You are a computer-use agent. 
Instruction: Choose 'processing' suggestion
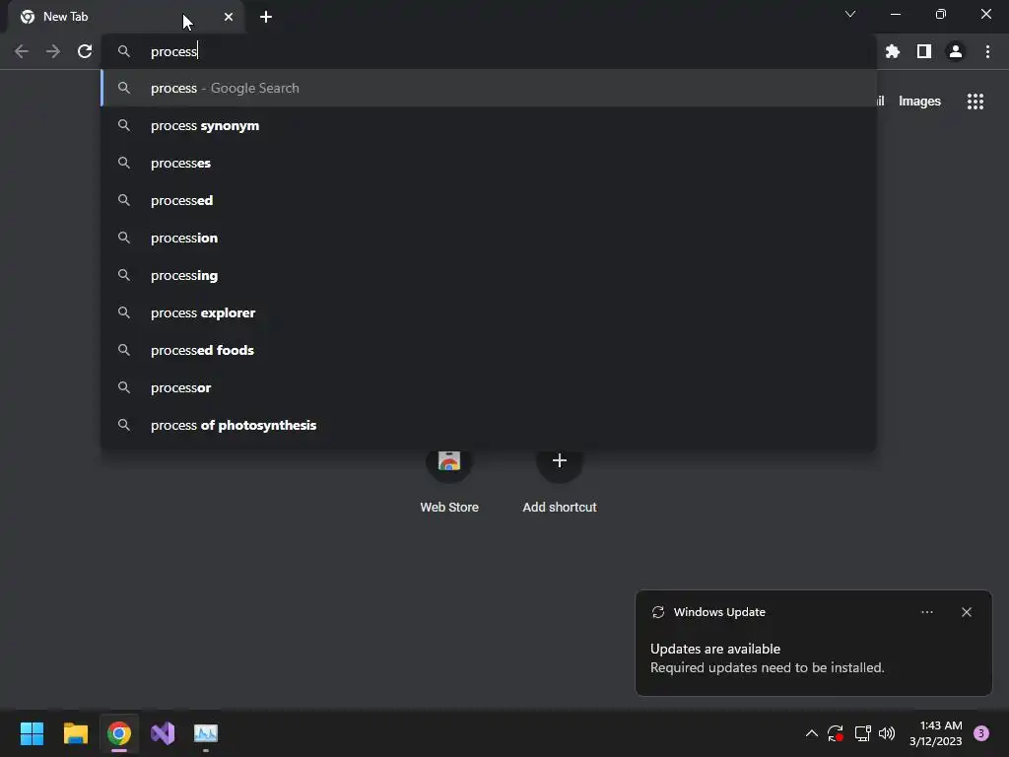click(489, 276)
